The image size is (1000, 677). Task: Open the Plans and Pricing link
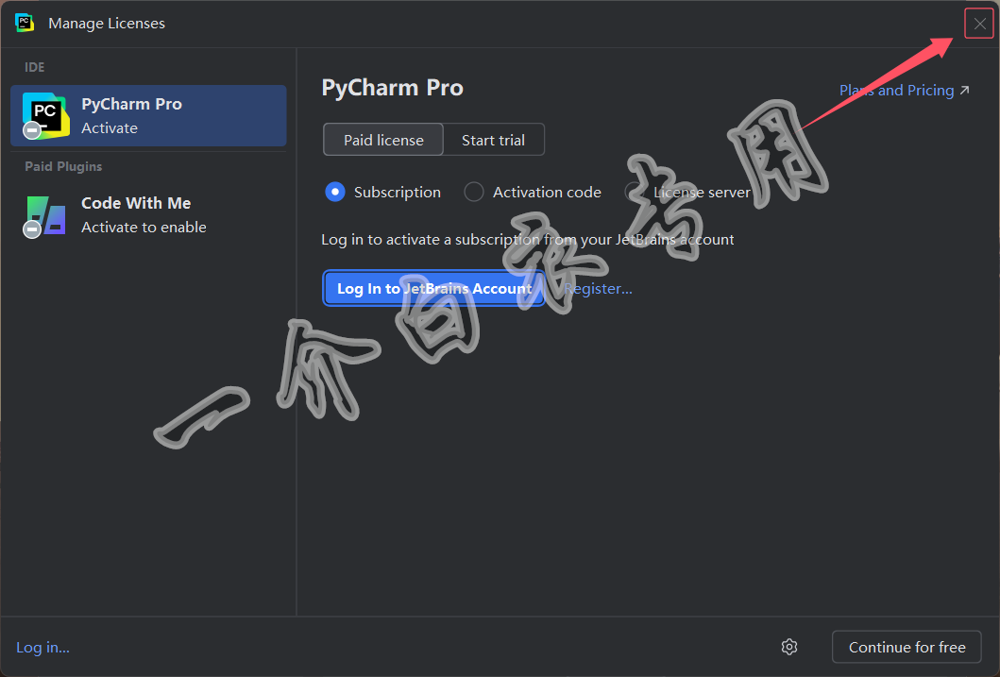pyautogui.click(x=905, y=91)
